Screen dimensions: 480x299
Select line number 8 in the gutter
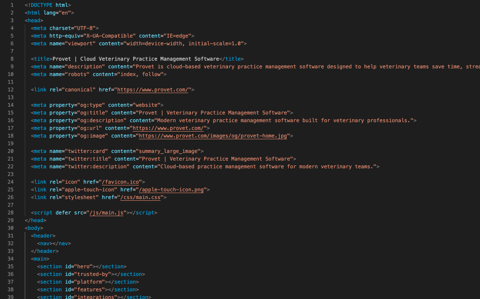[x=12, y=59]
